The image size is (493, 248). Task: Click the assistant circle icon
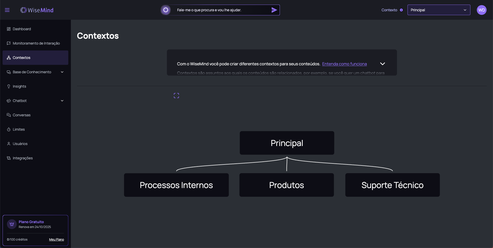click(x=166, y=10)
